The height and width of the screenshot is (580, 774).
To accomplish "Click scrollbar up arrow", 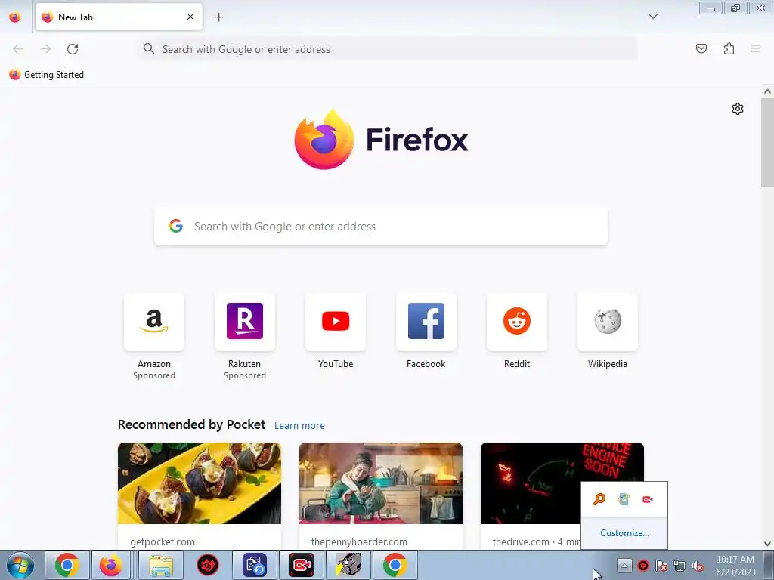I will click(x=767, y=91).
